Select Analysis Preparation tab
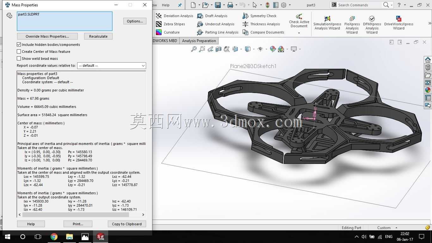Image resolution: width=432 pixels, height=243 pixels. tap(199, 41)
